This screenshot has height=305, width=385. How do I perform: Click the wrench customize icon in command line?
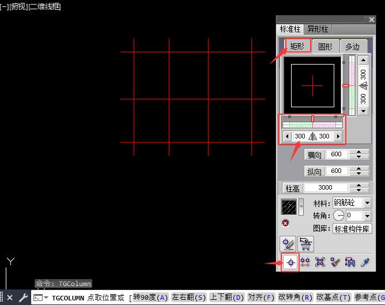[x=23, y=298]
